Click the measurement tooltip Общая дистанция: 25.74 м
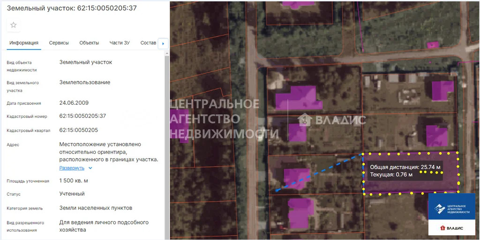Image resolution: width=480 pixels, height=240 pixels. click(x=405, y=167)
